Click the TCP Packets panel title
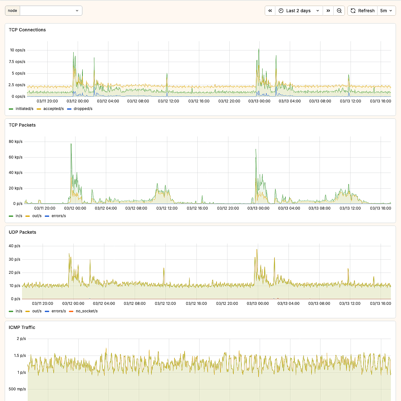The width and height of the screenshot is (401, 401). click(x=22, y=125)
